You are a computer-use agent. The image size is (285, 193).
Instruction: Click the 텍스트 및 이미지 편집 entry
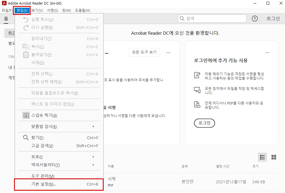coord(59,104)
